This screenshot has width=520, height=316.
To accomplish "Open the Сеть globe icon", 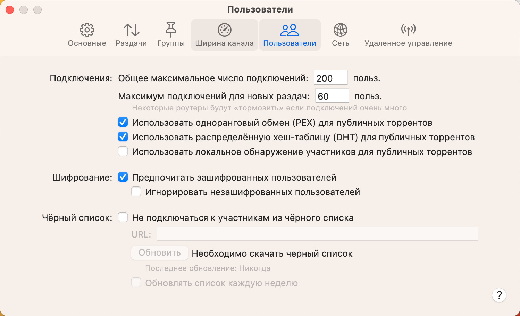I will point(340,30).
